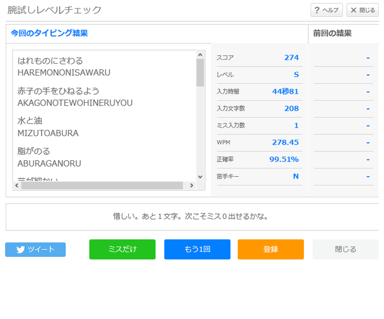Click the 入力文字数 value 208
Viewport: 384px width, 319px height.
pyautogui.click(x=291, y=108)
